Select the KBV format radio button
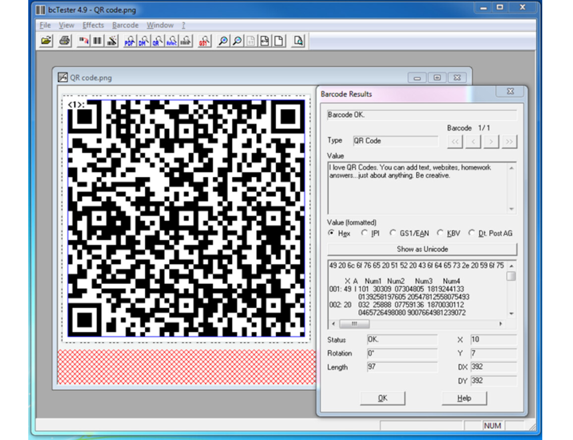Viewport: 573px width, 440px height. 440,233
